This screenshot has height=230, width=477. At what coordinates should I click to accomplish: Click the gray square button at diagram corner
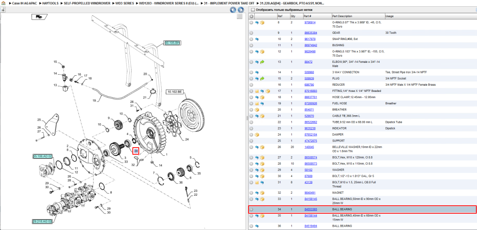point(240,16)
